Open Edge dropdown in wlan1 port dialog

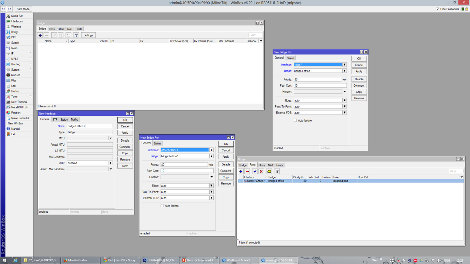click(344, 101)
